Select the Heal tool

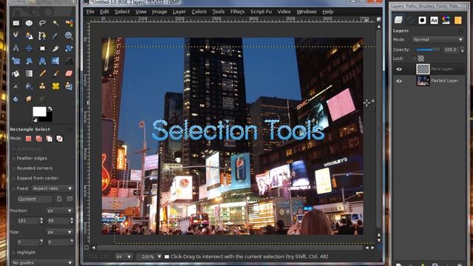[55, 86]
